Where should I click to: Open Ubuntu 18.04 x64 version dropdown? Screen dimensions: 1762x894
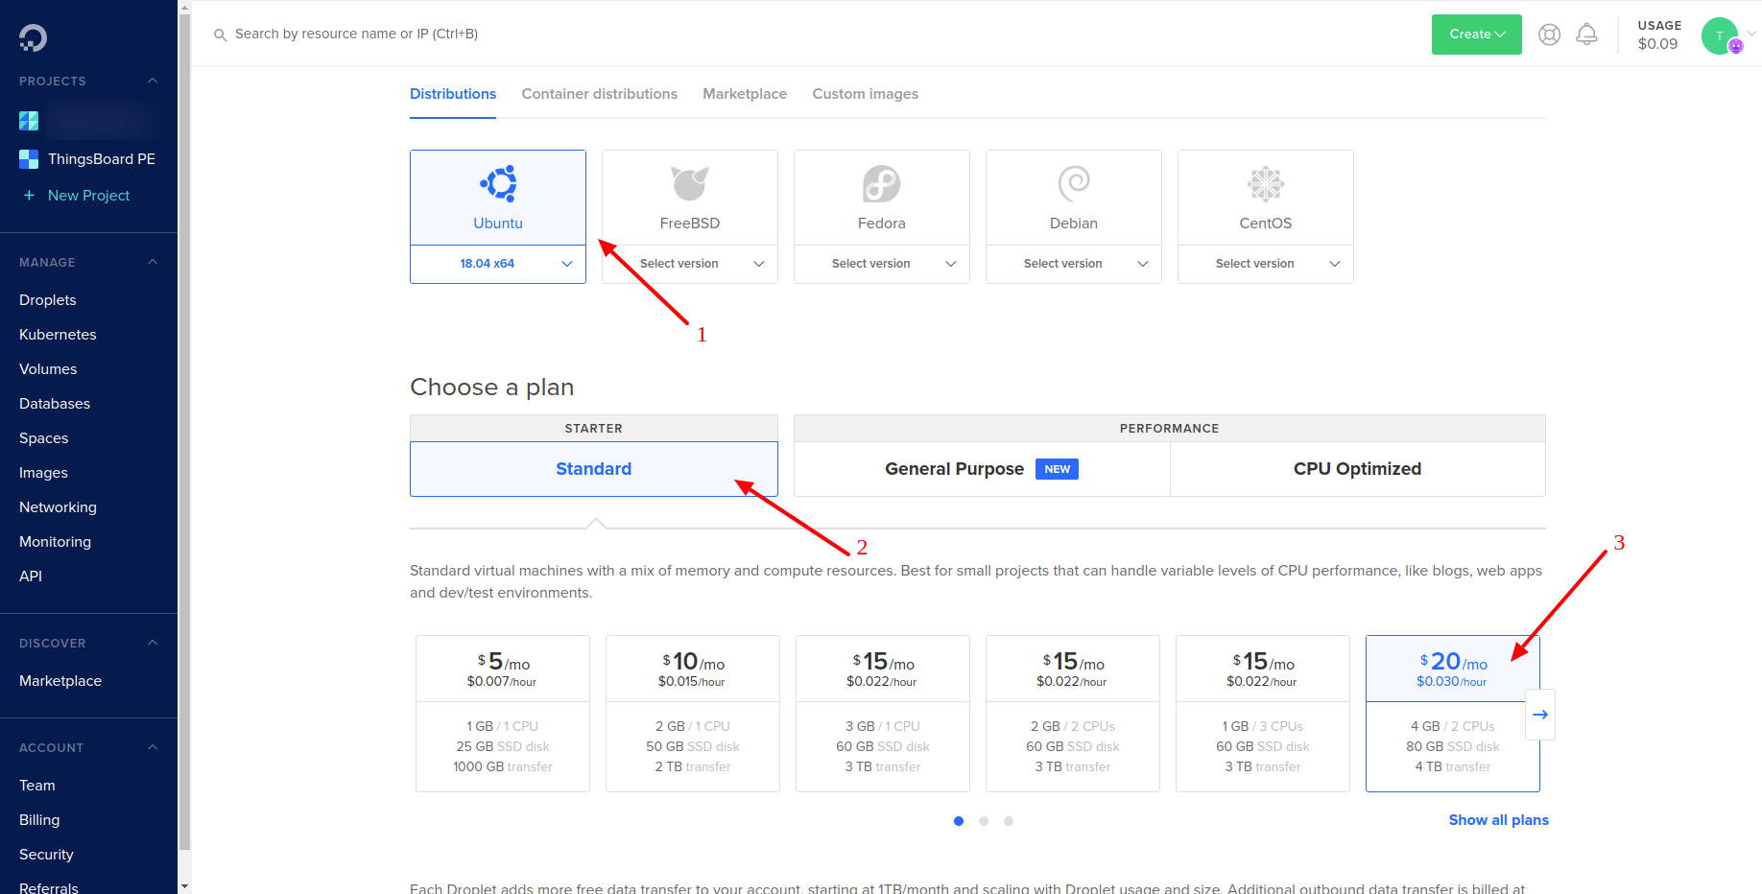point(498,264)
